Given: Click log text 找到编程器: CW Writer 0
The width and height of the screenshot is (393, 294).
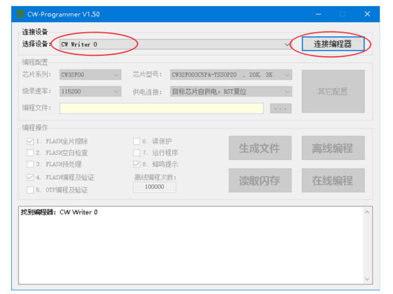Looking at the screenshot, I should [59, 212].
